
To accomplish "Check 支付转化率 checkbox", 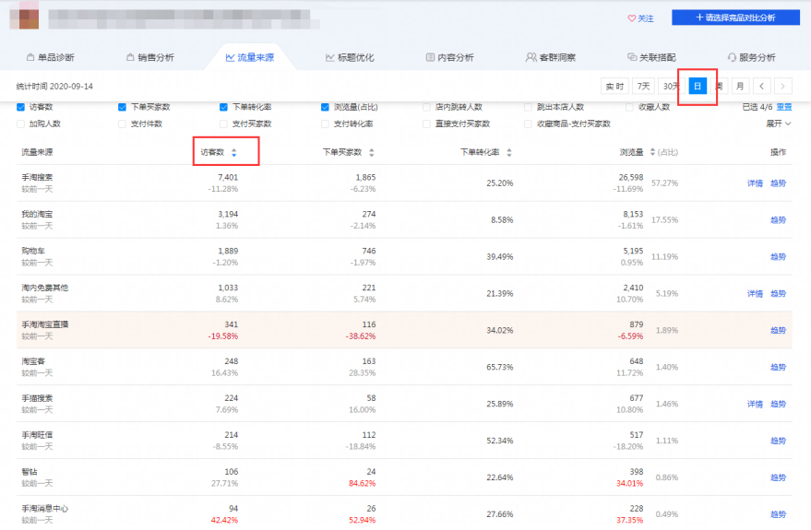I will pyautogui.click(x=325, y=124).
